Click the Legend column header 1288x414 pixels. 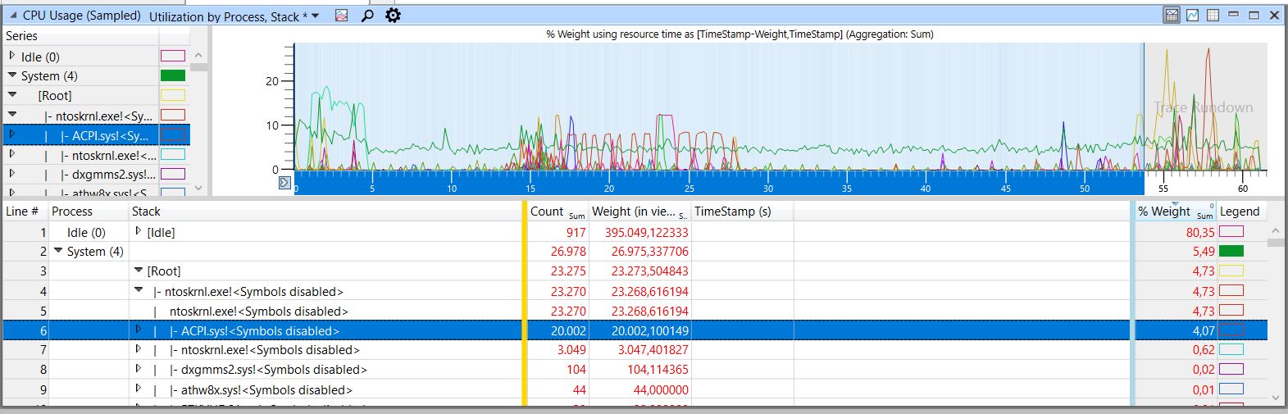[x=1240, y=211]
